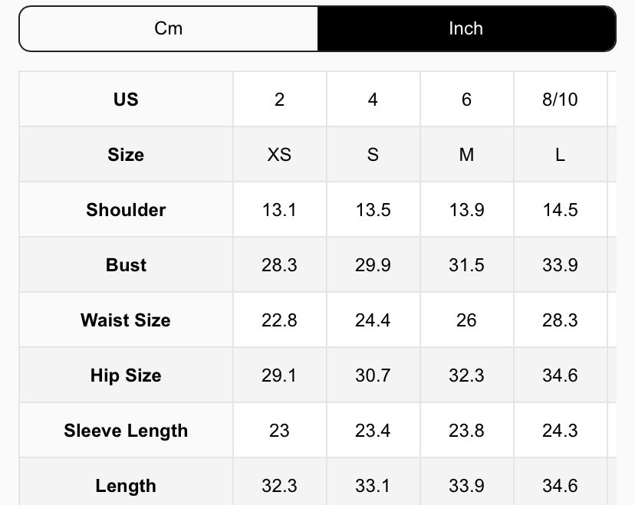Click the Sleeve Length row label
This screenshot has height=505, width=635.
[126, 431]
